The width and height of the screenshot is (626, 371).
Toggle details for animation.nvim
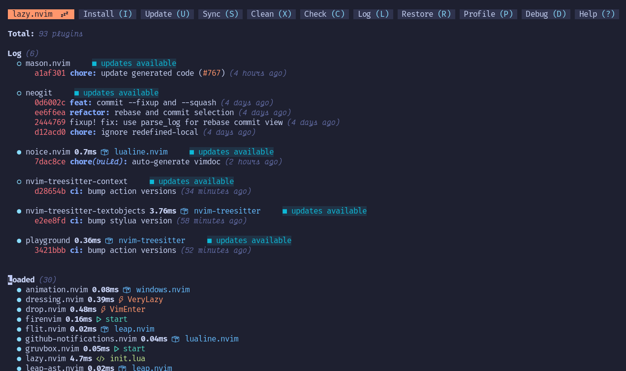coord(19,289)
